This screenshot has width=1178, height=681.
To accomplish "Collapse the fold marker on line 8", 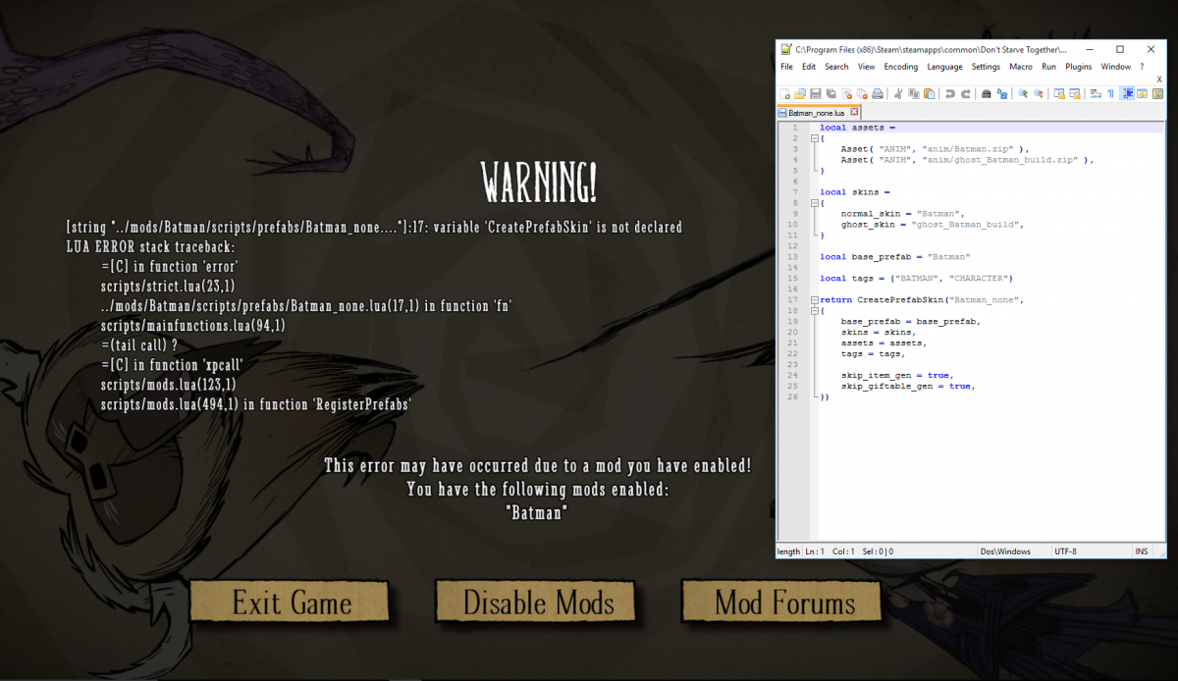I will click(x=815, y=203).
